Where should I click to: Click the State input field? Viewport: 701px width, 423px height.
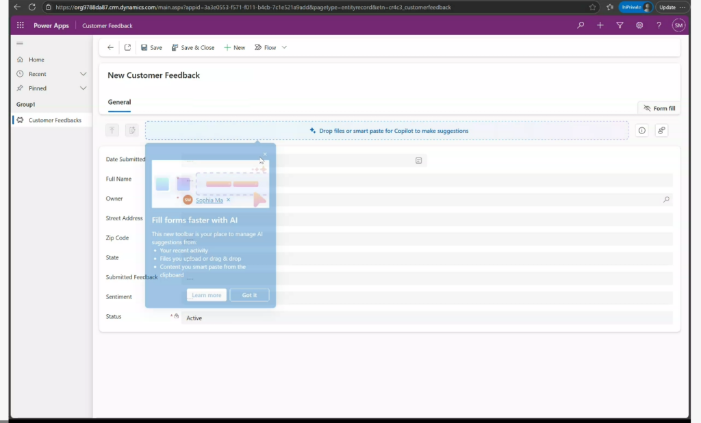(427, 259)
